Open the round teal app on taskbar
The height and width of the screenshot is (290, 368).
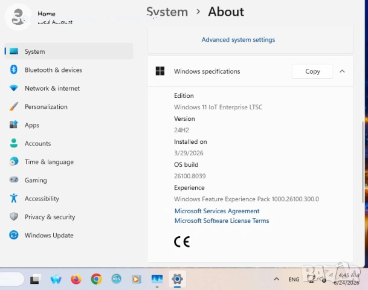[x=117, y=279]
